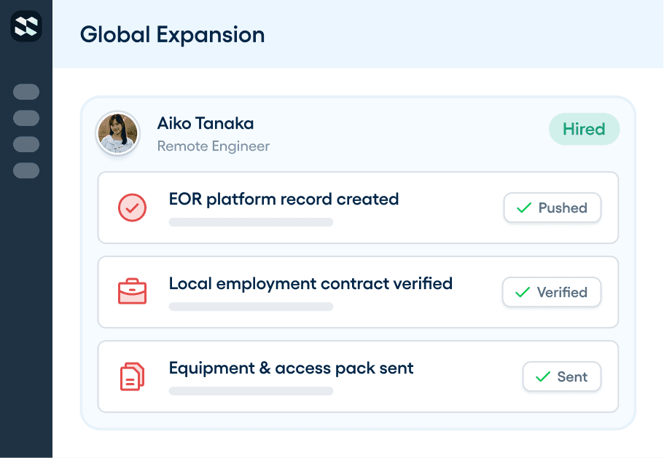Viewport: 664px width, 458px height.
Task: Open the third sidebar menu item from top
Action: coord(26,144)
